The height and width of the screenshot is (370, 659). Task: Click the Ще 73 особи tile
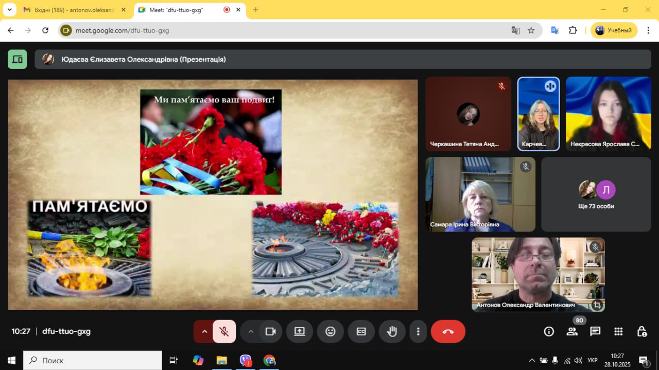tap(596, 195)
